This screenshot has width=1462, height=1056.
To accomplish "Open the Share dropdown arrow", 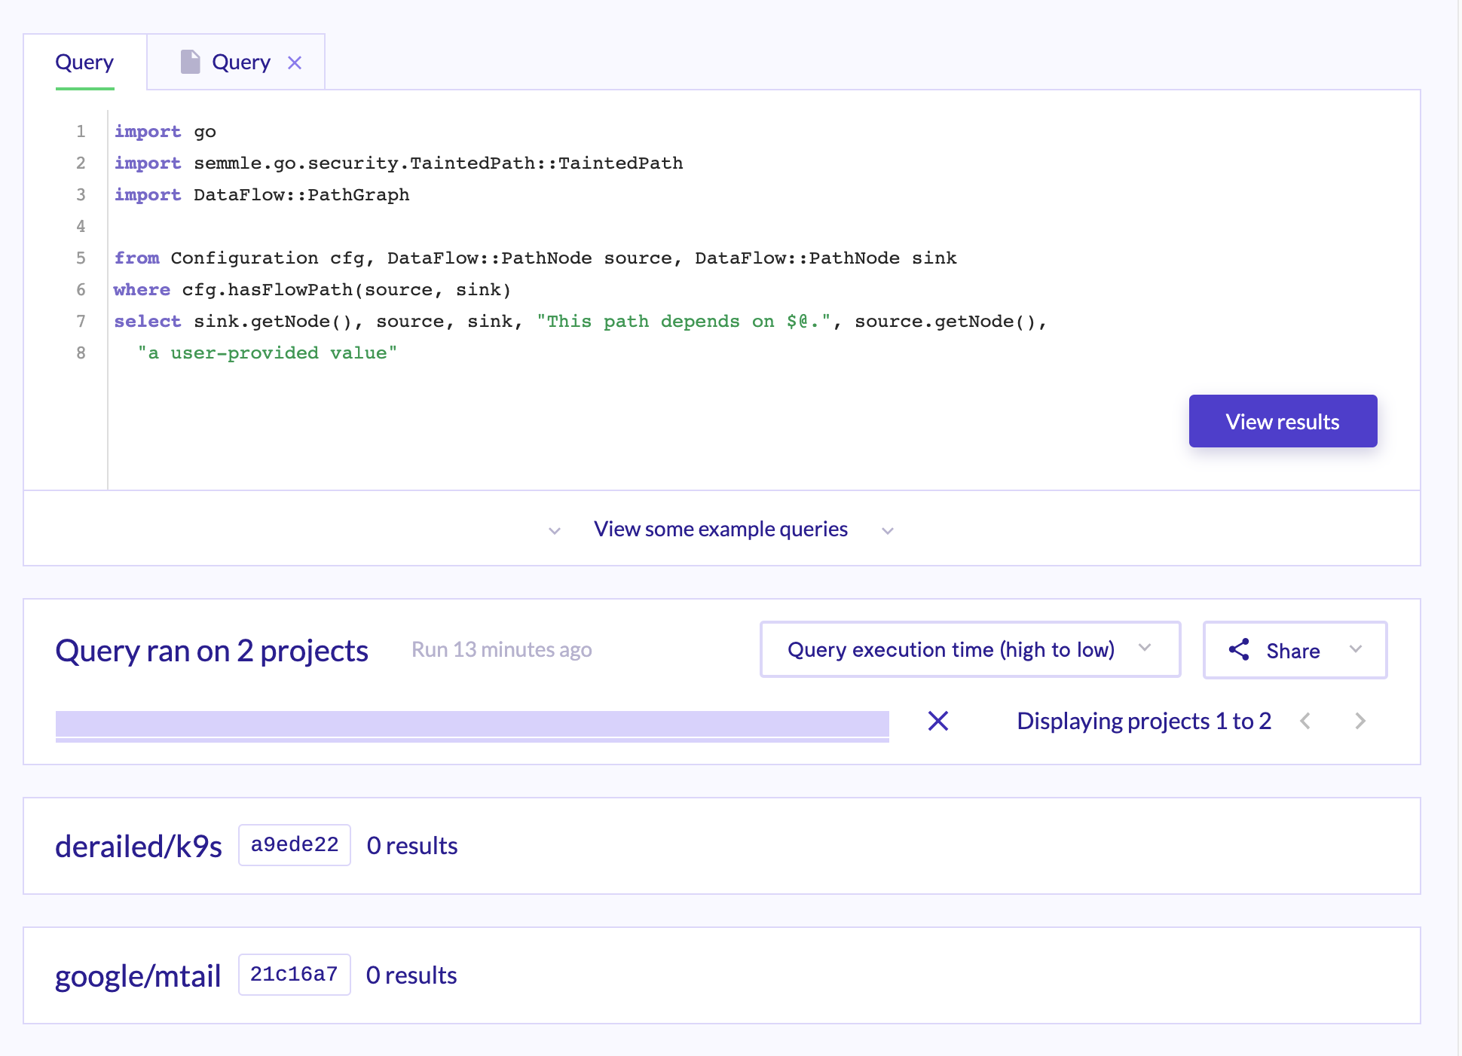I will [1355, 649].
